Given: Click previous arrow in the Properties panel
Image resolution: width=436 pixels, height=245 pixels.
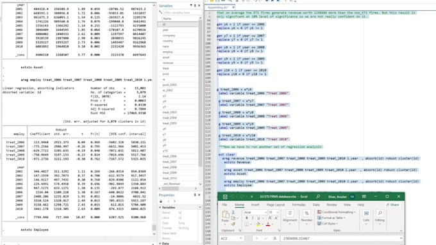Looking at the screenshot, I should pos(168,201).
